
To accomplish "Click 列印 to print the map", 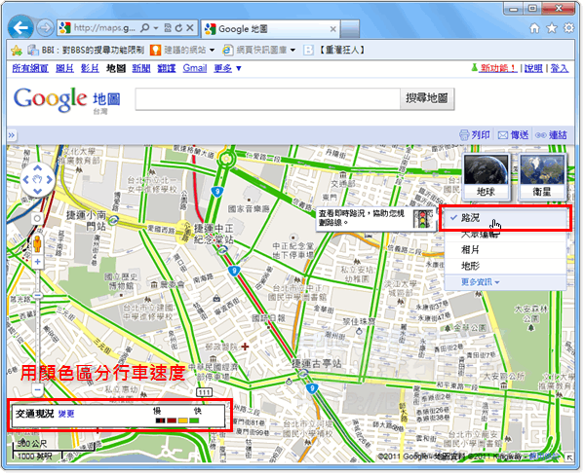I will (x=475, y=135).
